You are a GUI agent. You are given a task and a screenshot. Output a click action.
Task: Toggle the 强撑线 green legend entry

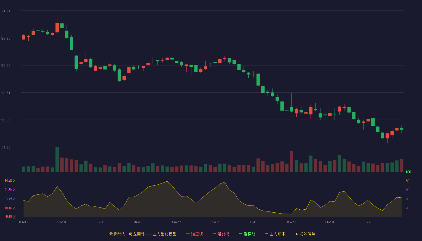point(247,234)
